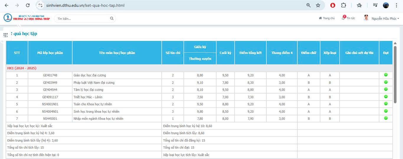This screenshot has height=159, width=403.
Task: Click green pass checkmark for Giáo dục học
Action: pos(386,75)
